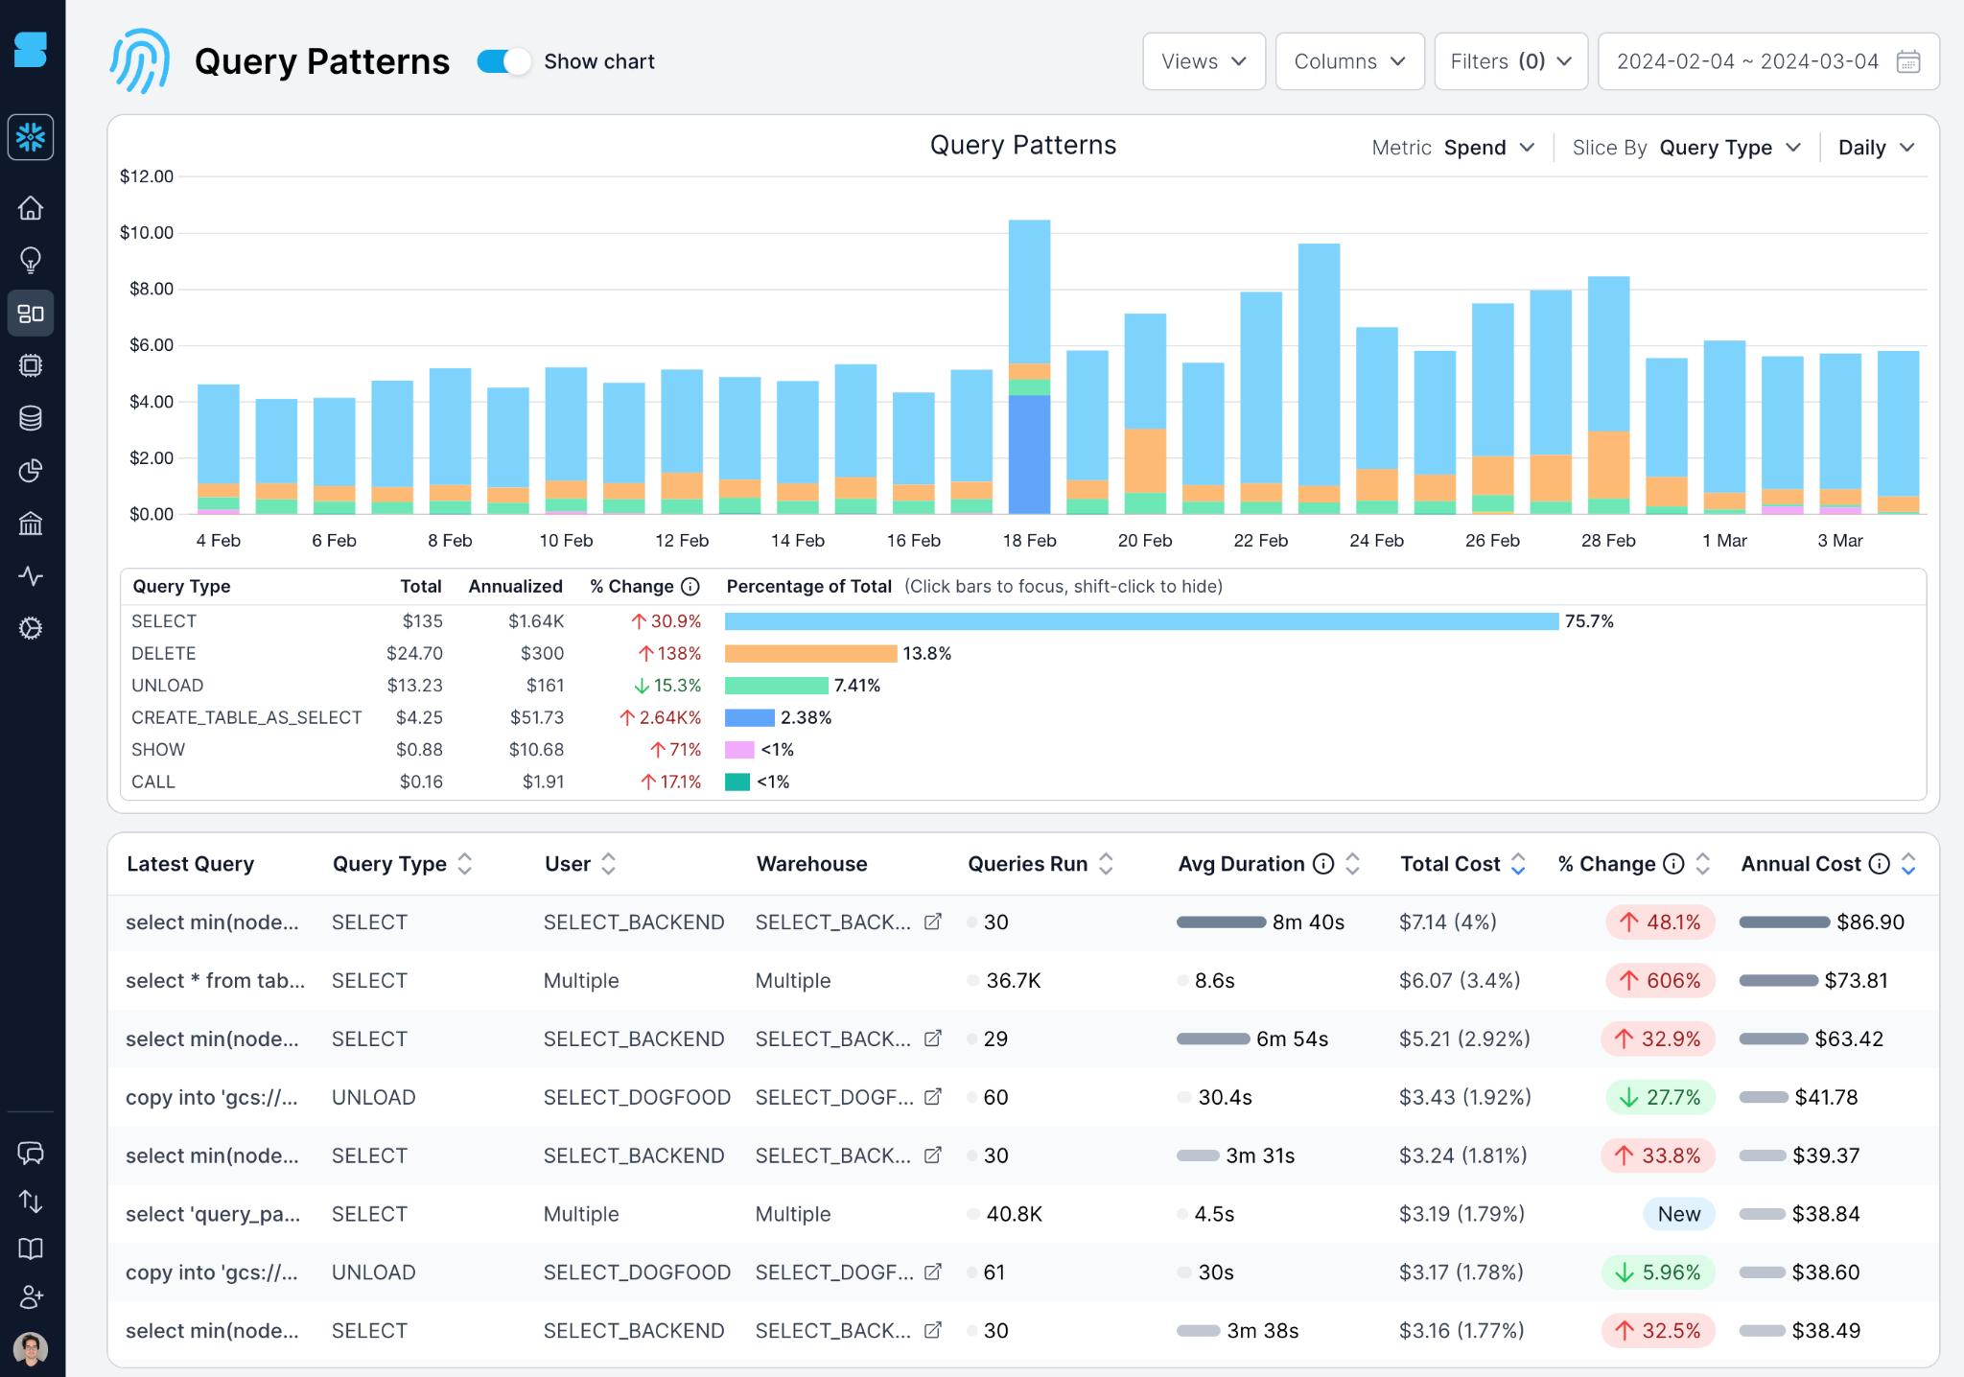Toggle the Show chart switch off
1964x1377 pixels.
pos(502,61)
